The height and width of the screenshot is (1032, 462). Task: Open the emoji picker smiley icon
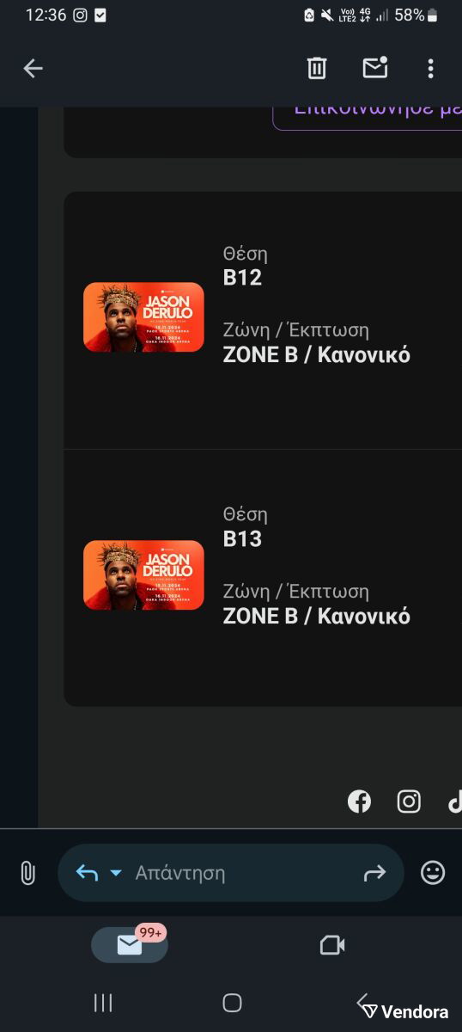point(433,873)
